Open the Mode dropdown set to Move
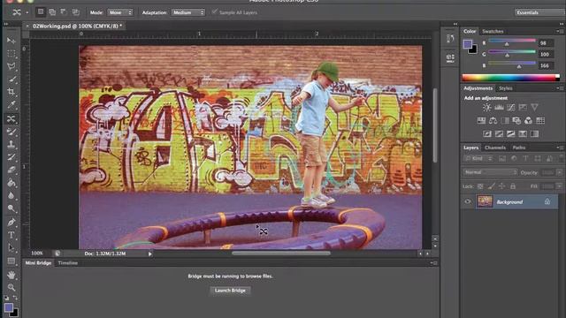Image resolution: width=566 pixels, height=318 pixels. coord(120,12)
